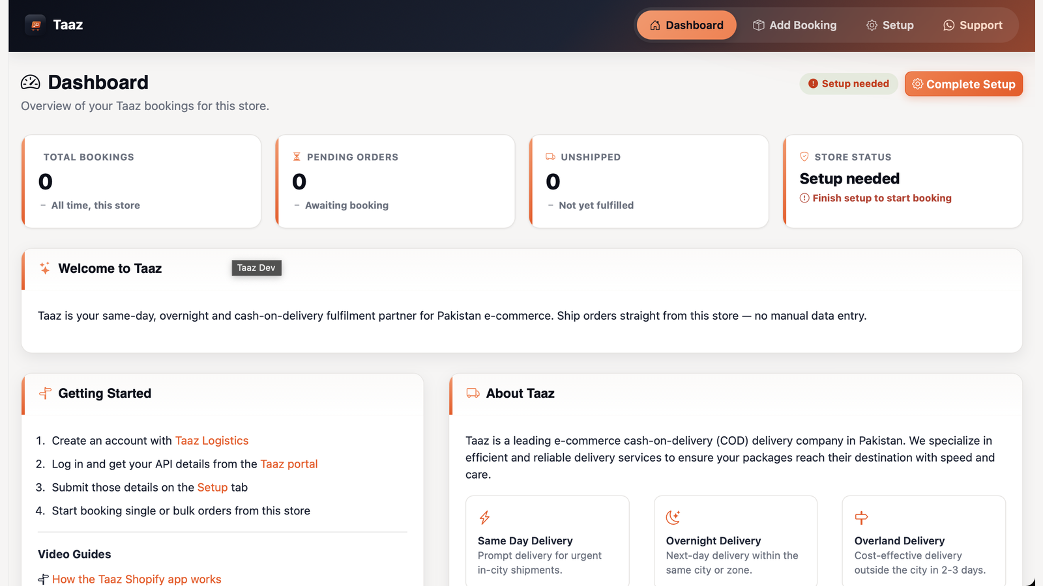This screenshot has height=586, width=1043.
Task: Click the Taaz Dev tooltip label
Action: point(257,268)
